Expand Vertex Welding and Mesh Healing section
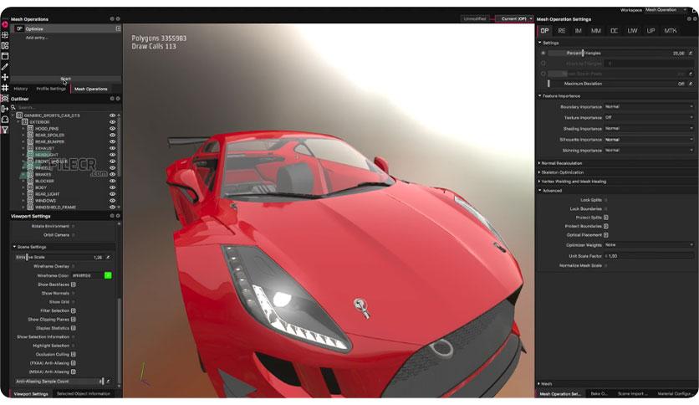This screenshot has width=699, height=405. tap(573, 182)
